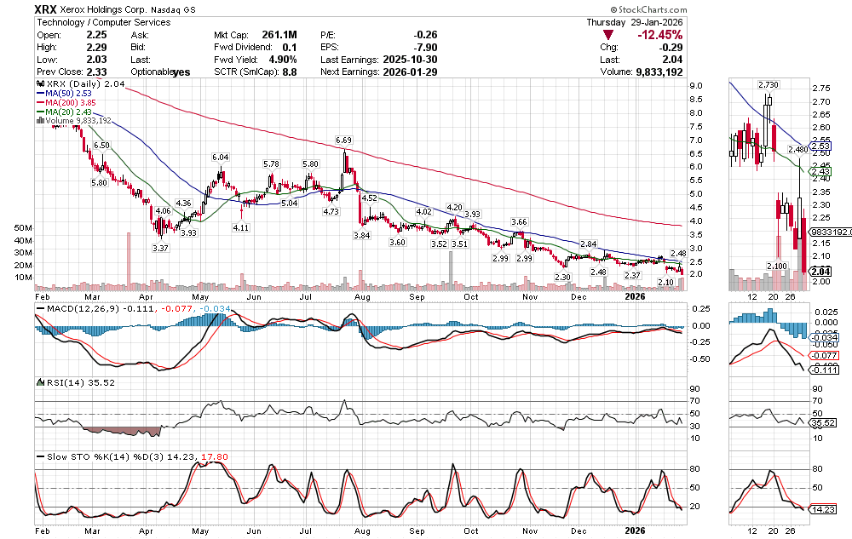The height and width of the screenshot is (539, 852).
Task: Click the 2.730 high label in zoomed panel
Action: (x=769, y=84)
